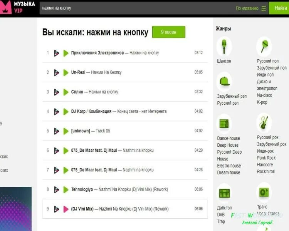This screenshot has height=231, width=289.
Task: Open K-pop genre link
Action: [x=262, y=102]
